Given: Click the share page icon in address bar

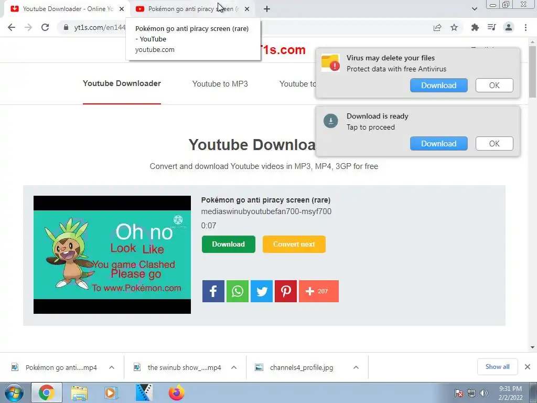Looking at the screenshot, I should click(x=437, y=27).
